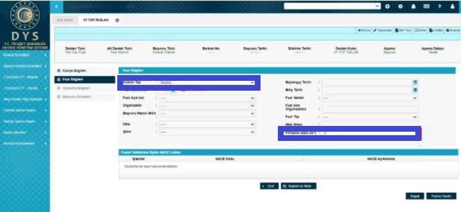Open the user profile icon
The image size is (461, 212).
point(452,6)
